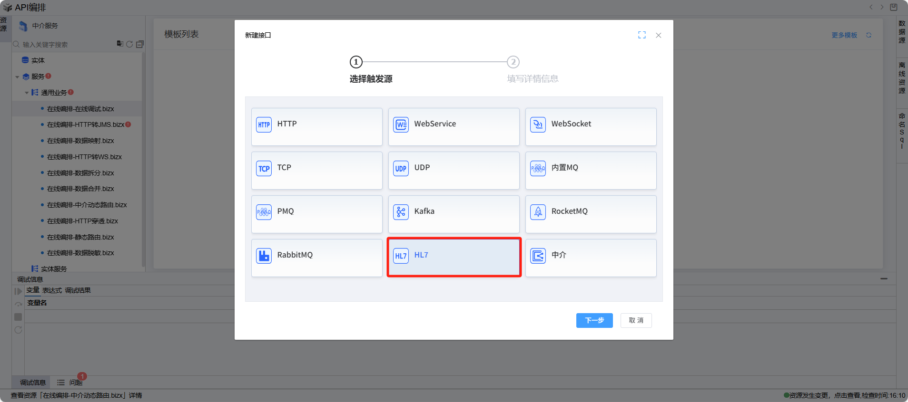Expand the dialog to fullscreen
This screenshot has height=402, width=908.
tap(642, 35)
